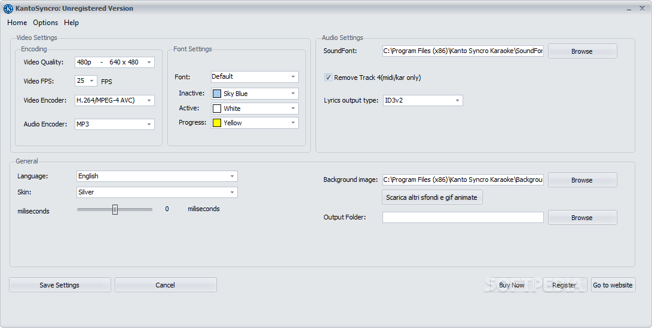Expand the Video FPS dropdown
Screen dimensions: 652x328
click(86, 81)
